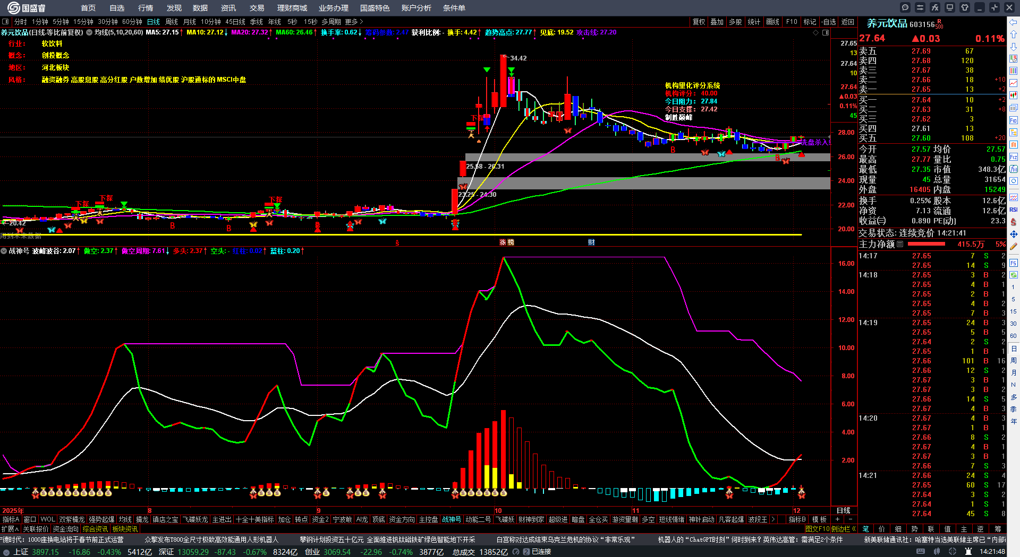The width and height of the screenshot is (1020, 557).
Task: Open the 指标B indicator group
Action: 797,519
